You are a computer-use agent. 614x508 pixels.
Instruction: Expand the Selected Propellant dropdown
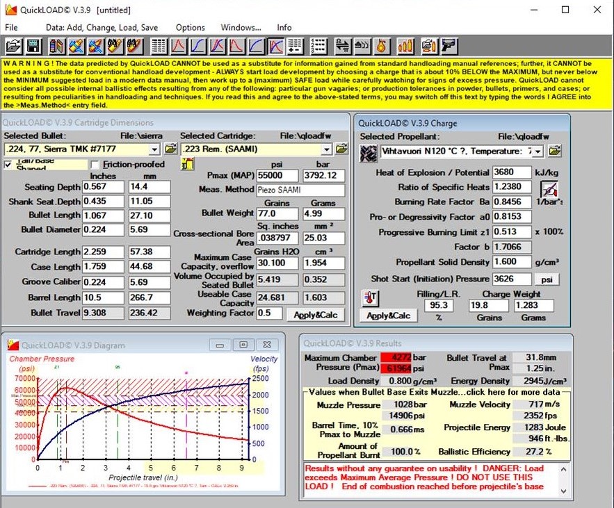click(538, 151)
